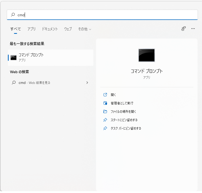The height and width of the screenshot is (193, 202).
Task: Expand the その他 dropdown
Action: (x=84, y=29)
